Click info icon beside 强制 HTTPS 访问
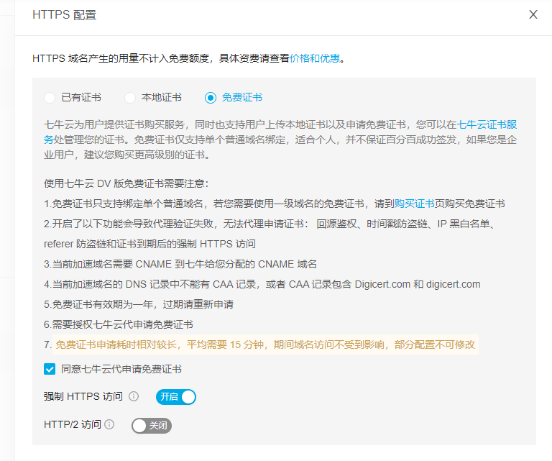Screen dimensions: 552x461 point(134,396)
